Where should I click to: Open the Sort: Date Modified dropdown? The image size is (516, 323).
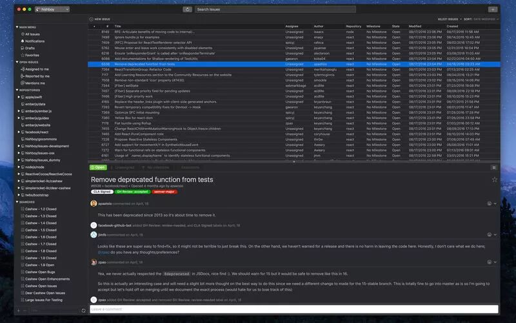pyautogui.click(x=481, y=19)
